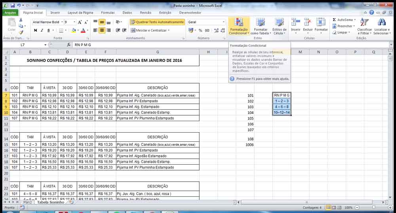Click the Name Box showing L7
This screenshot has width=396, height=213.
(23, 45)
